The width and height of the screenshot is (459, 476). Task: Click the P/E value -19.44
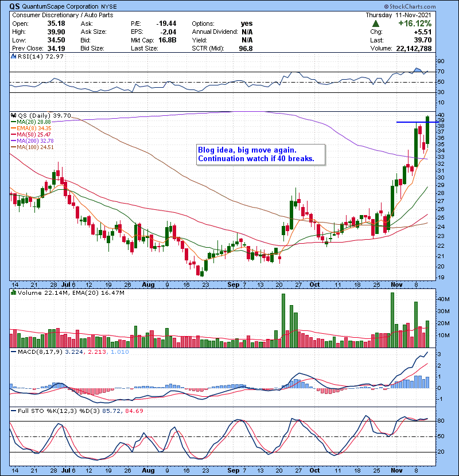click(166, 24)
